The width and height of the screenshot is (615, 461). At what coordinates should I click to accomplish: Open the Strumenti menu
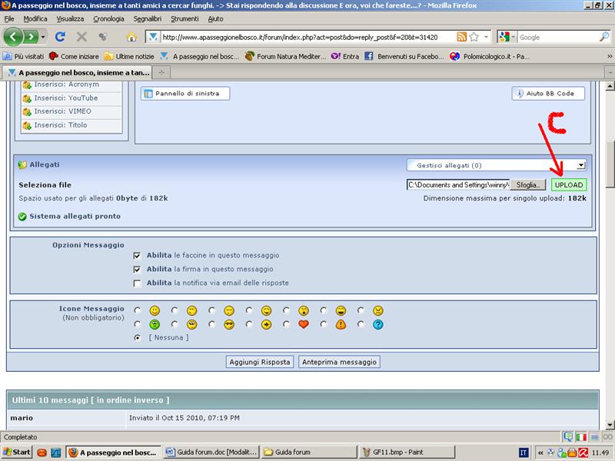point(184,18)
